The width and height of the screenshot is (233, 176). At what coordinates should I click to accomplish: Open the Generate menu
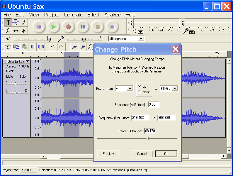[x=73, y=15]
